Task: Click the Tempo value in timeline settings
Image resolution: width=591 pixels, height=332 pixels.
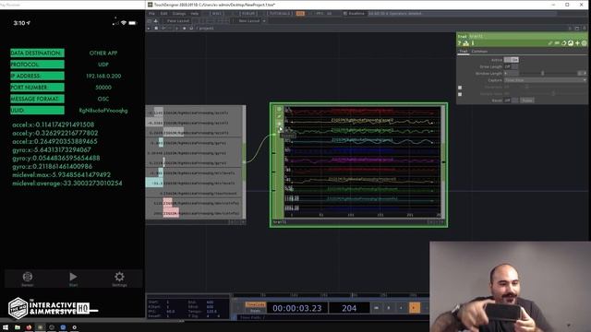Action: tap(211, 312)
